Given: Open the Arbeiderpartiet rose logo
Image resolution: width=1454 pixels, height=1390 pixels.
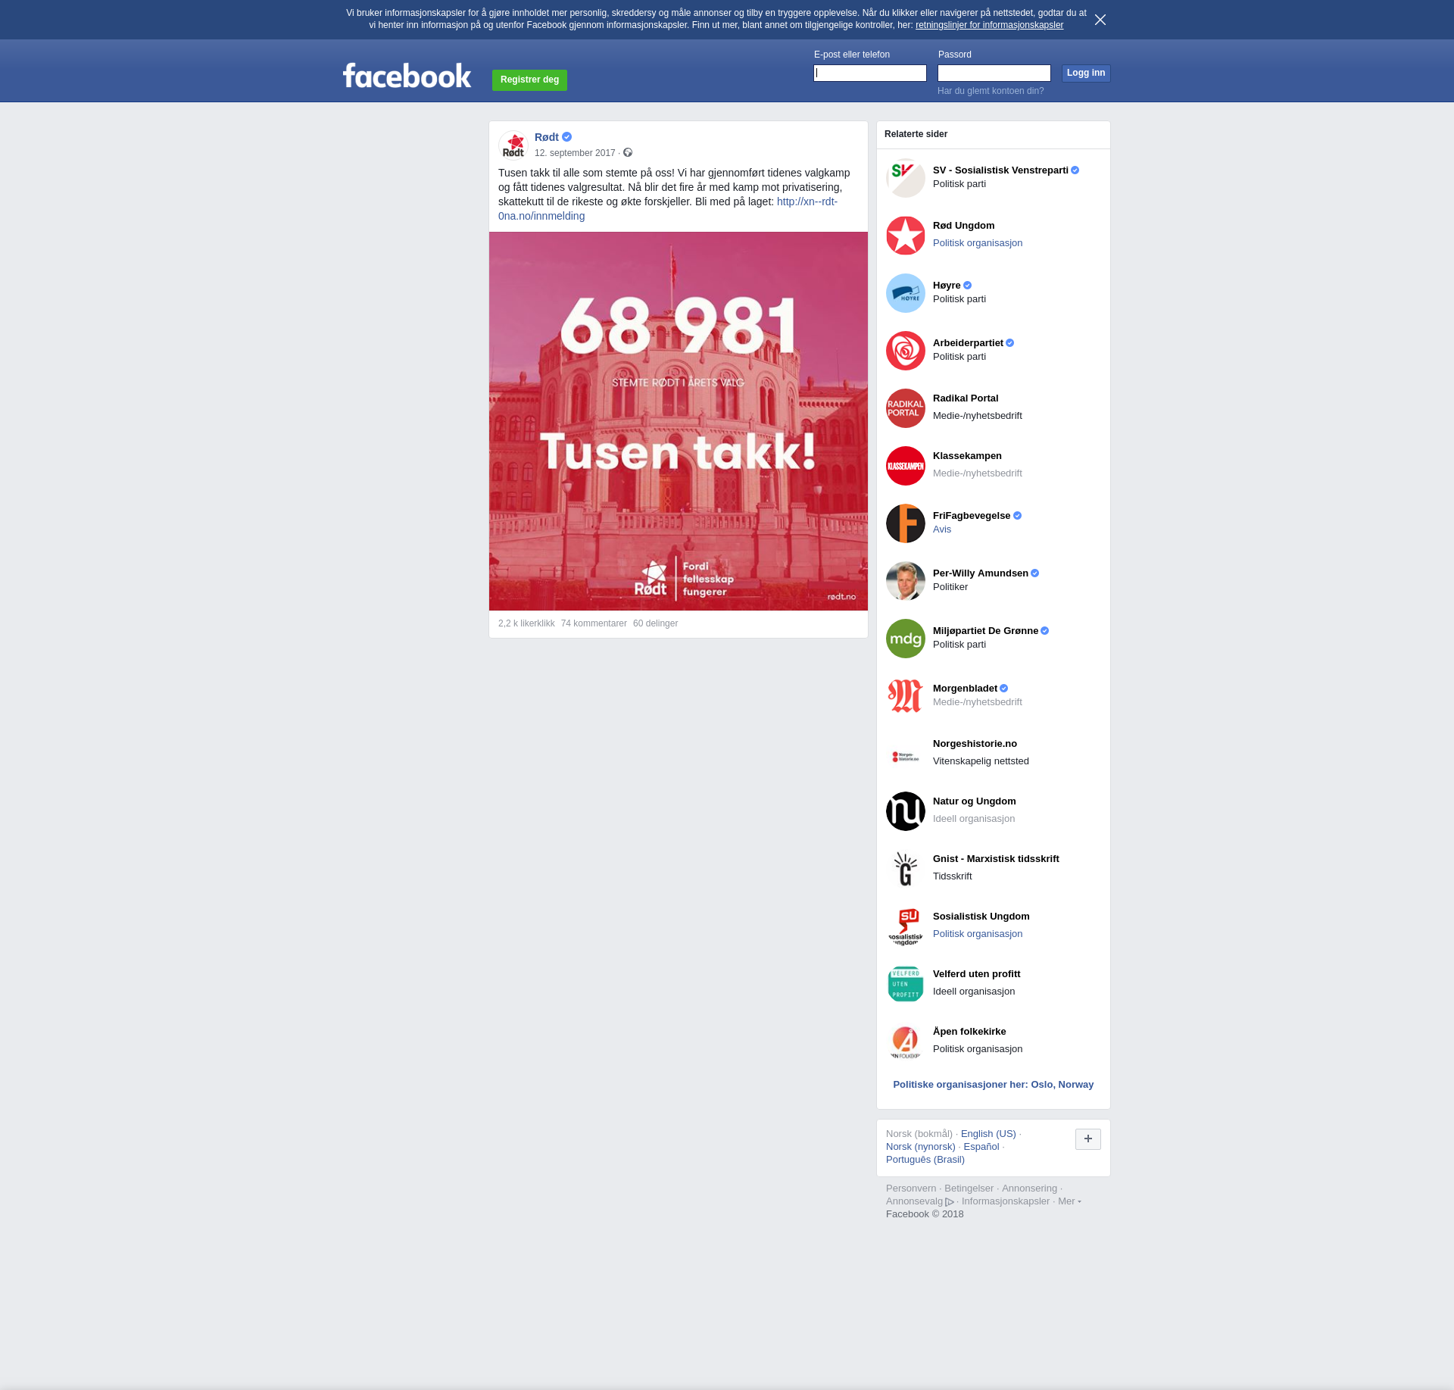Looking at the screenshot, I should pyautogui.click(x=906, y=351).
